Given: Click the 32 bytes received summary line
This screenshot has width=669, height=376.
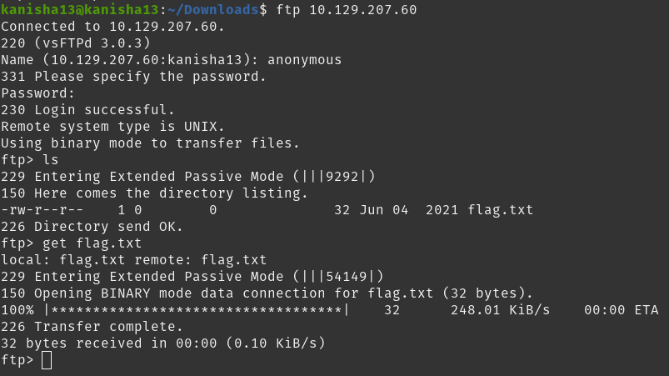Looking at the screenshot, I should [162, 343].
